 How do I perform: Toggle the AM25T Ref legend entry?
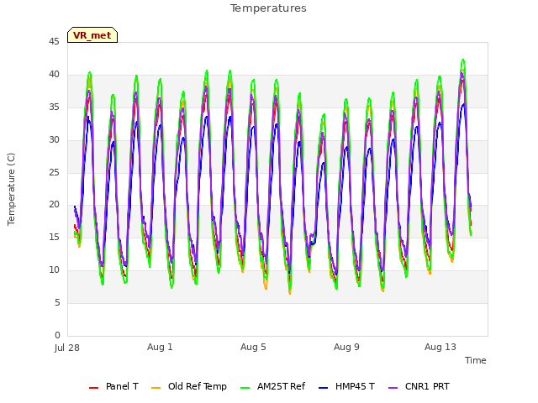(x=272, y=386)
